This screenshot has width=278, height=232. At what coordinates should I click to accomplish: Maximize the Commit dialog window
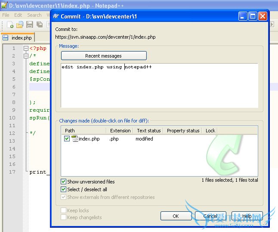pos(253,16)
